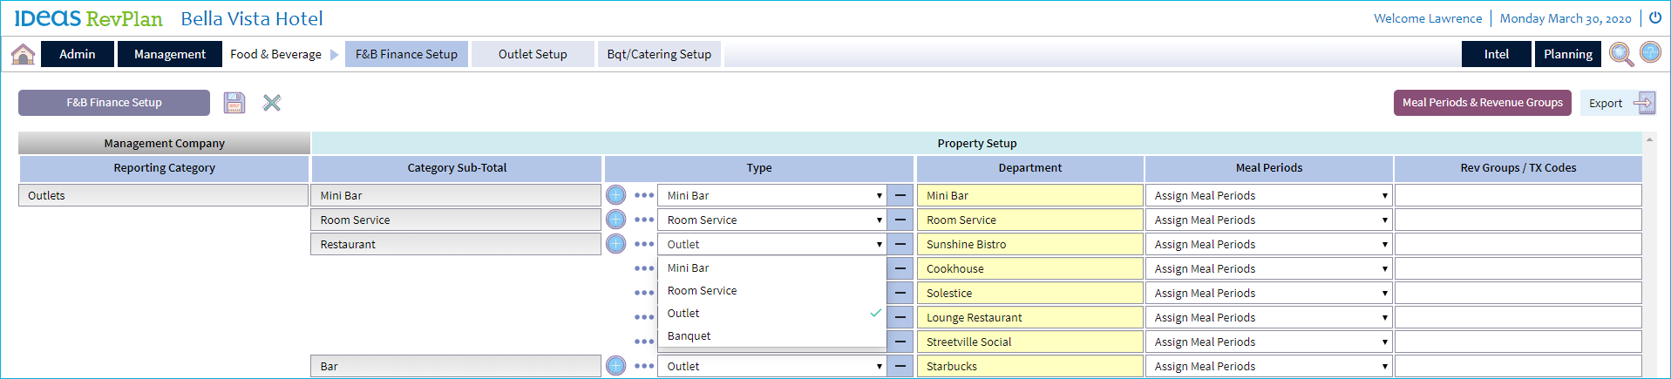This screenshot has width=1671, height=379.
Task: Open the Bqt/Catering Setup tab
Action: [659, 54]
